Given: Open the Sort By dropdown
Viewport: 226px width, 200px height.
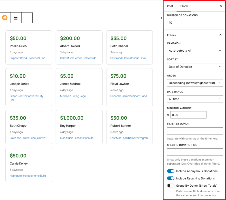Looking at the screenshot, I should pyautogui.click(x=195, y=67).
